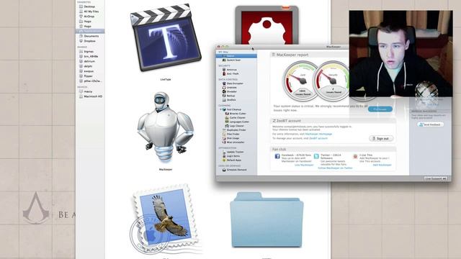This screenshot has height=259, width=461.
Task: Click the I Use This icon
Action: pos(355,156)
